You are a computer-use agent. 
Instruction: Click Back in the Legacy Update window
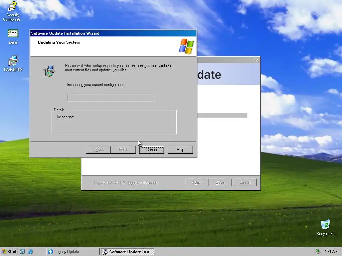197,182
